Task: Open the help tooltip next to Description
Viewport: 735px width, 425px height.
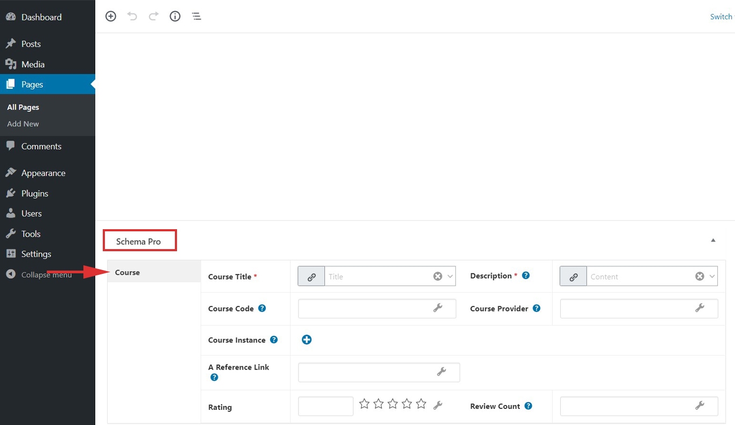Action: pos(525,275)
